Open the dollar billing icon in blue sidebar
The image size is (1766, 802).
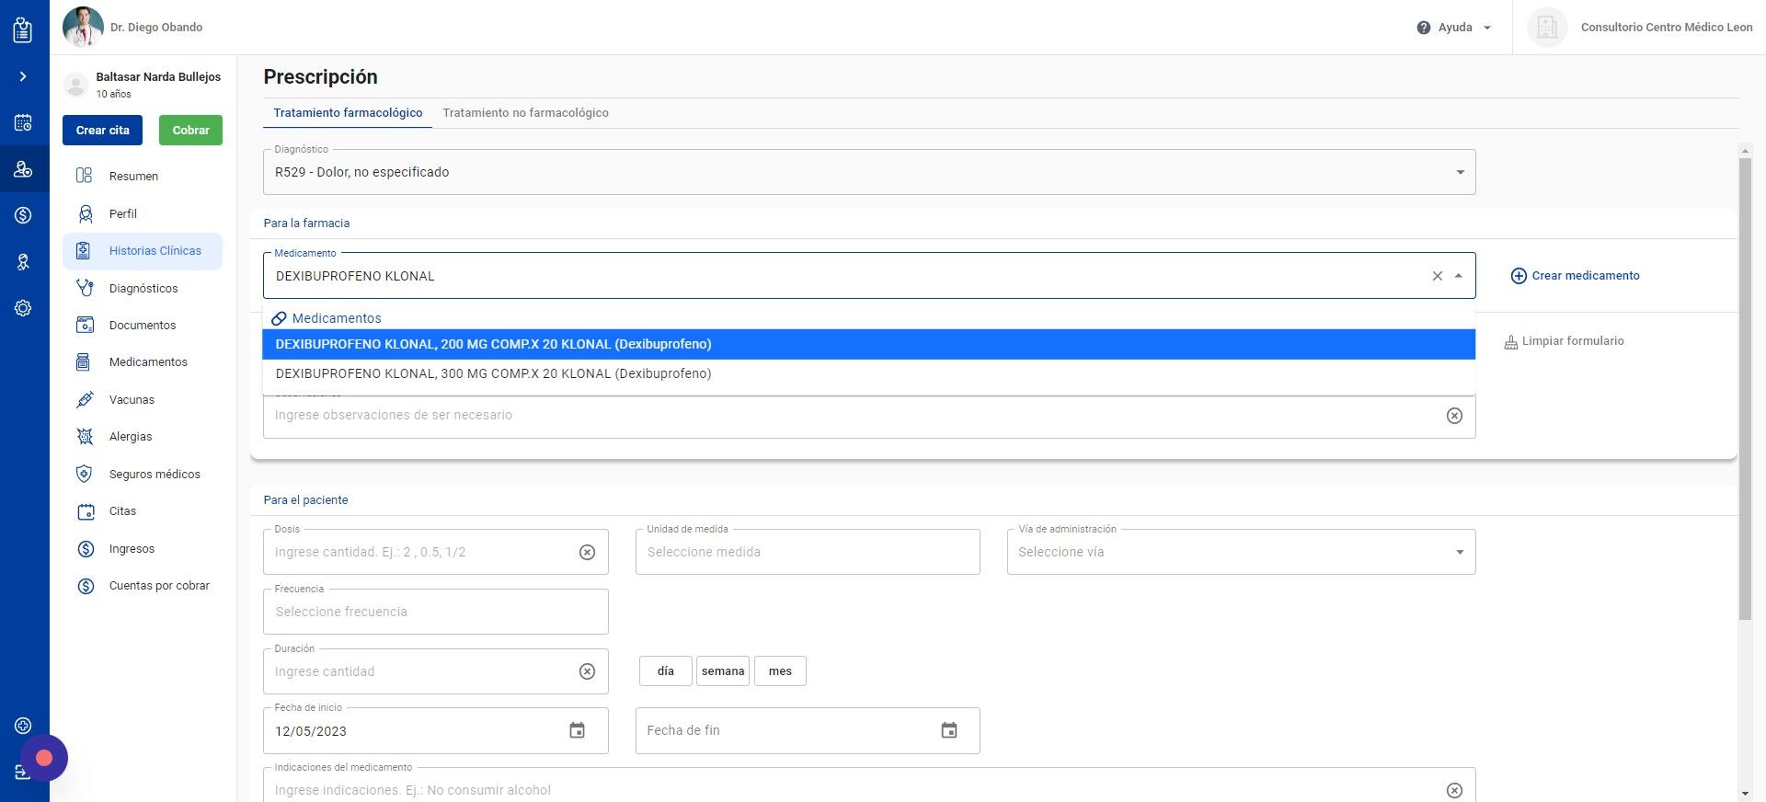[x=23, y=215]
